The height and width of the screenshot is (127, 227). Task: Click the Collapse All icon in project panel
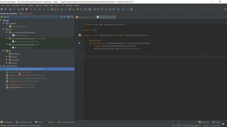(65, 17)
